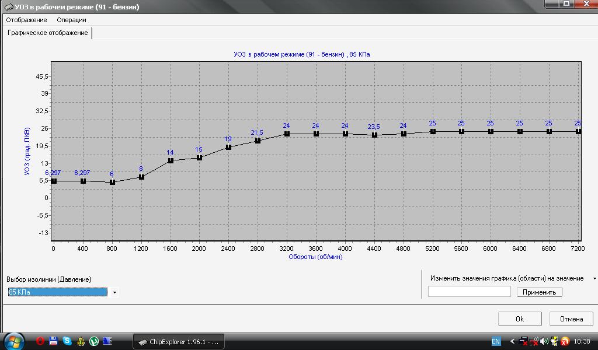Open the Операции menu
598x350 pixels.
tap(71, 20)
